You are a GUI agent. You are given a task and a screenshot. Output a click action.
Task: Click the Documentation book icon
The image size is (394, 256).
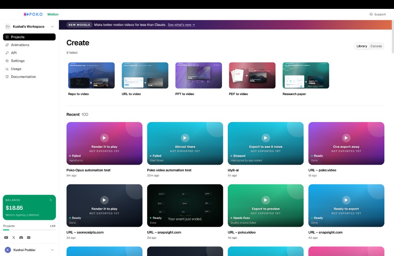7,77
